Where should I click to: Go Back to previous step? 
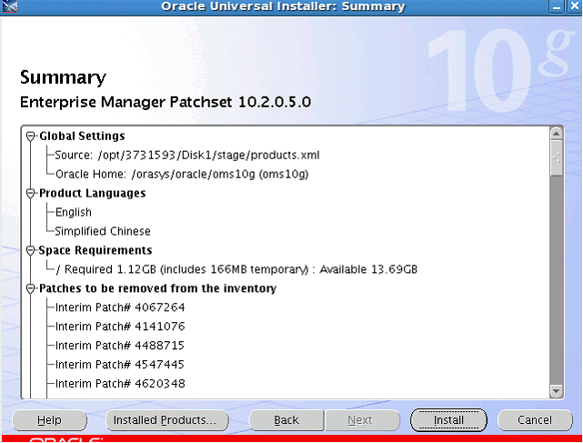(x=286, y=420)
